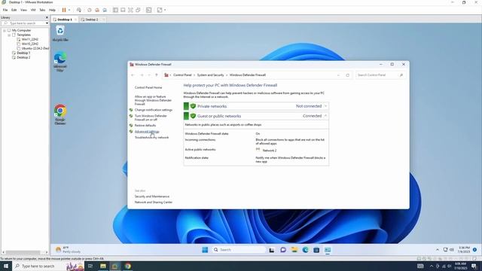The image size is (482, 271).
Task: Open the Chat icon in guest taskbar
Action: tap(283, 250)
